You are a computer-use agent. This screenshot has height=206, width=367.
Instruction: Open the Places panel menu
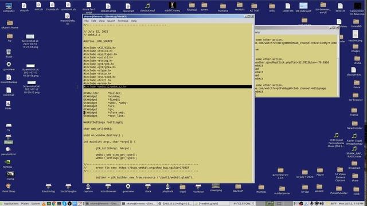click(25, 204)
